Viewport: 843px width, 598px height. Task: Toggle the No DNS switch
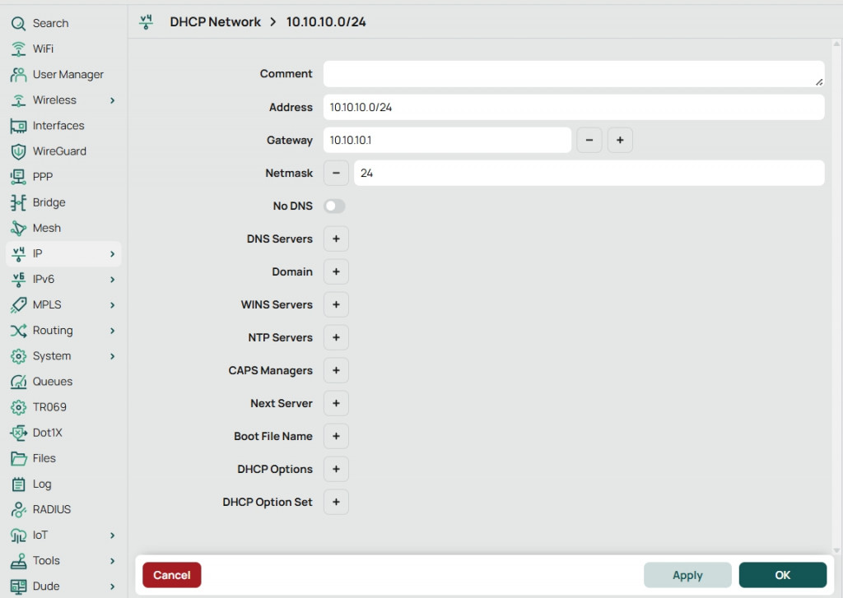[334, 206]
